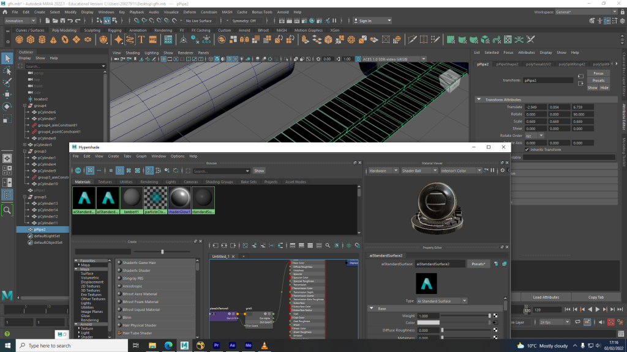627x352 pixels.
Task: Toggle the Inherits Transform checkbox
Action: tap(527, 150)
